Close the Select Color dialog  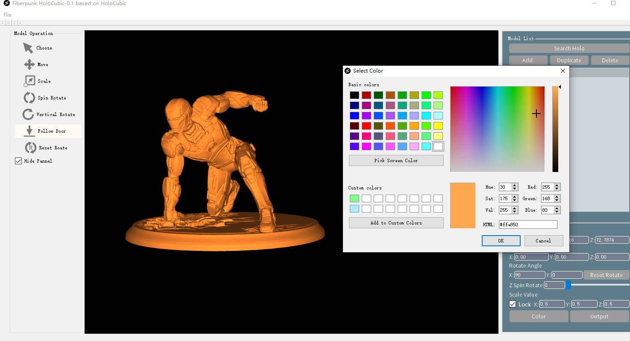[x=563, y=71]
